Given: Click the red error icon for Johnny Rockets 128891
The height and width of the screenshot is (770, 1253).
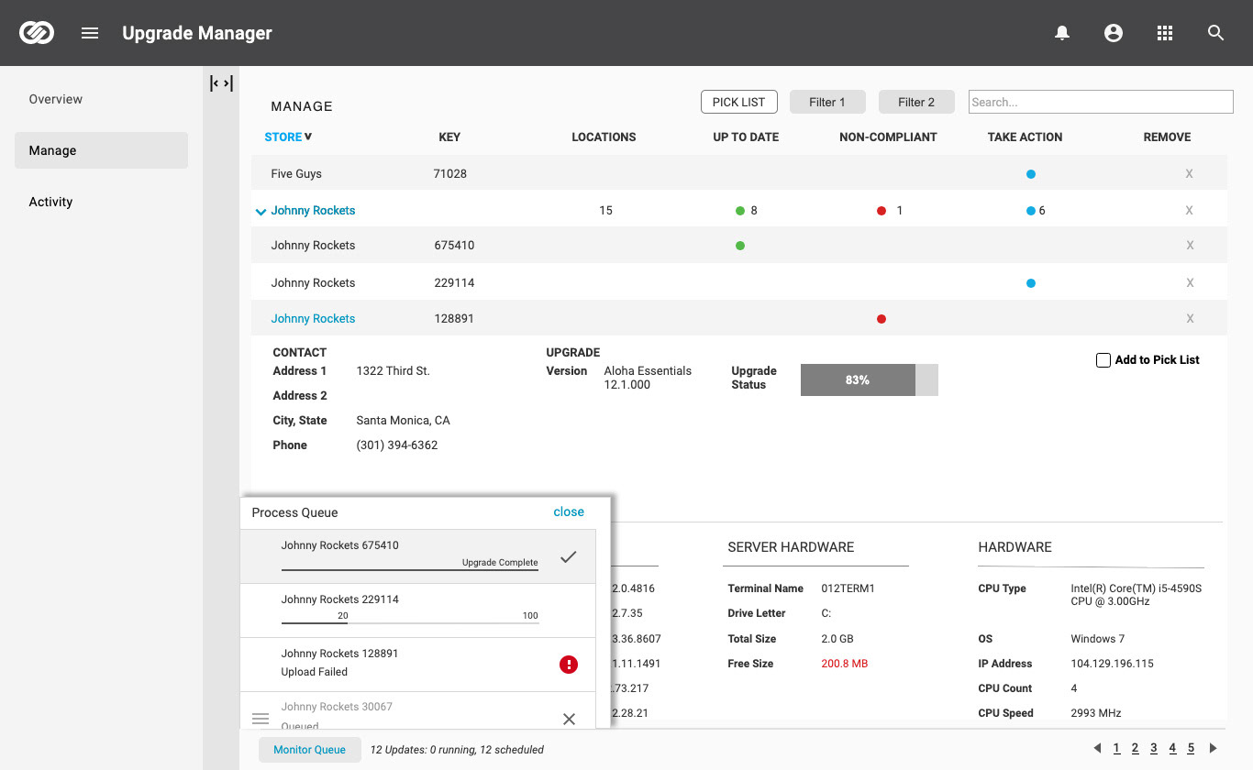Looking at the screenshot, I should (569, 665).
